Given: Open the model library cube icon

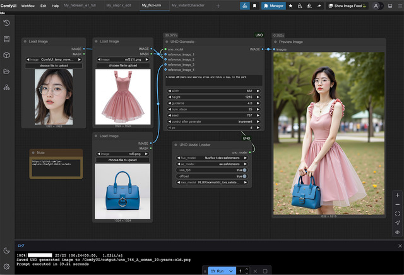Looking at the screenshot, I should click(7, 55).
